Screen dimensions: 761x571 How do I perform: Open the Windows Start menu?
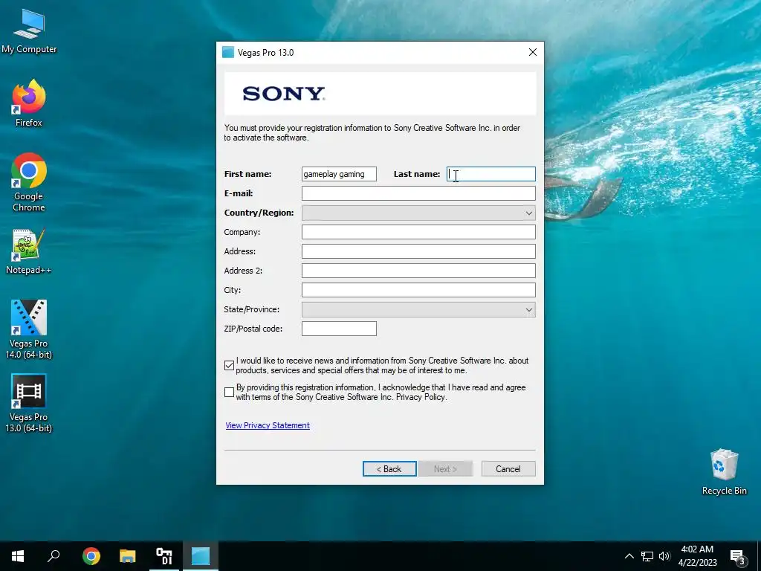coord(18,556)
